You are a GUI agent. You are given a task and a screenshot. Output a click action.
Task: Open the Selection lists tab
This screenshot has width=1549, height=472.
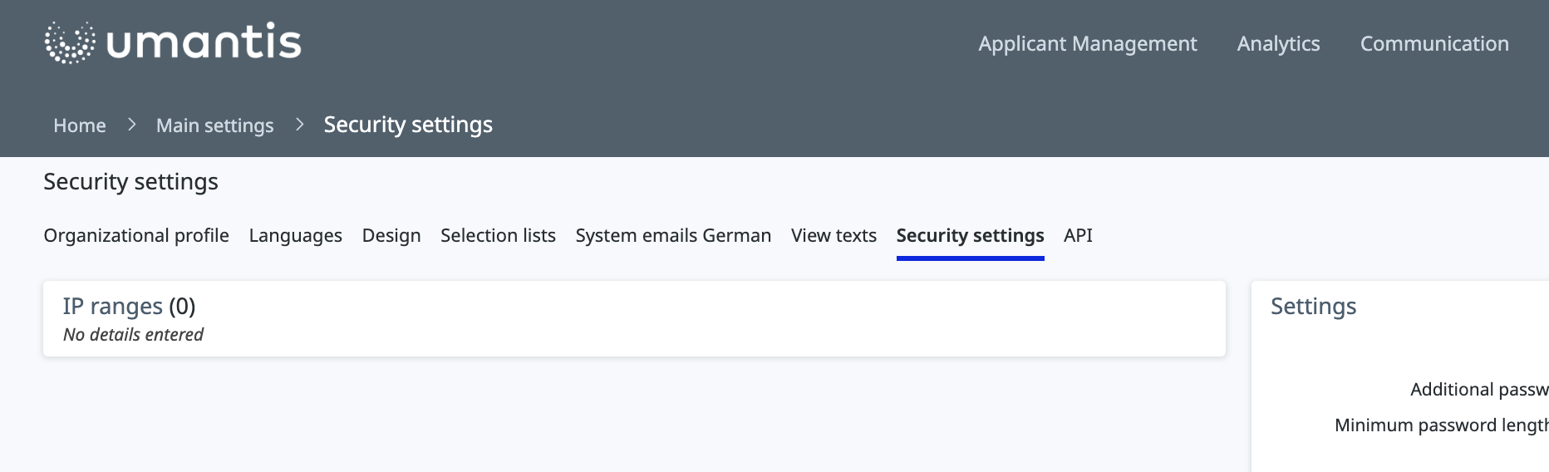coord(498,235)
